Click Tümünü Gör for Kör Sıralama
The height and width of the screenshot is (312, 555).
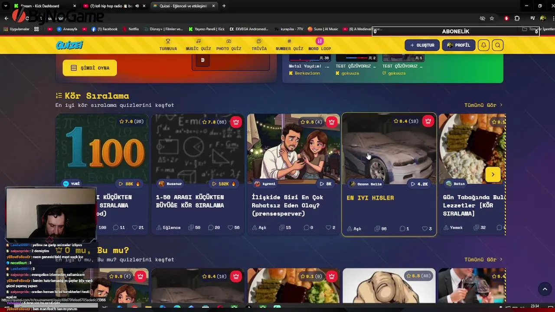click(483, 105)
